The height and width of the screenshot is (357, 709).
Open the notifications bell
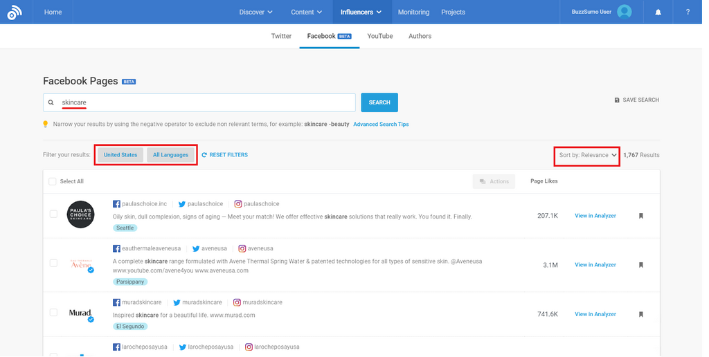658,12
